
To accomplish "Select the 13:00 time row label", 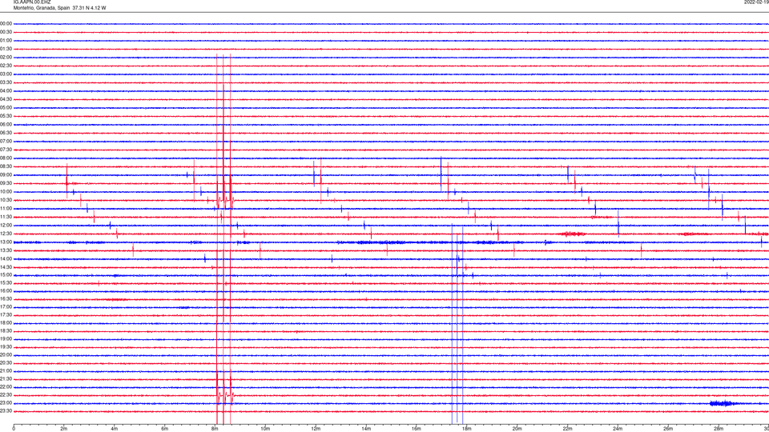I will point(6,242).
